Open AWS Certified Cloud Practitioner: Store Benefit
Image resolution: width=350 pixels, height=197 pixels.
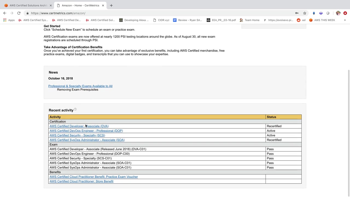click(81, 181)
